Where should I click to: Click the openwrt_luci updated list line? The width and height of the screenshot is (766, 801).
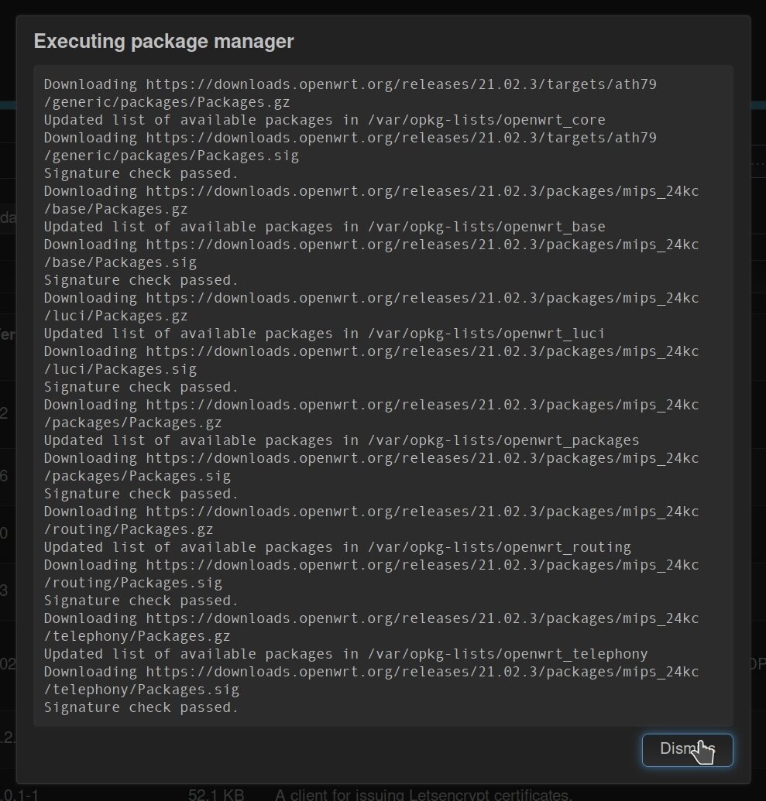(x=325, y=334)
